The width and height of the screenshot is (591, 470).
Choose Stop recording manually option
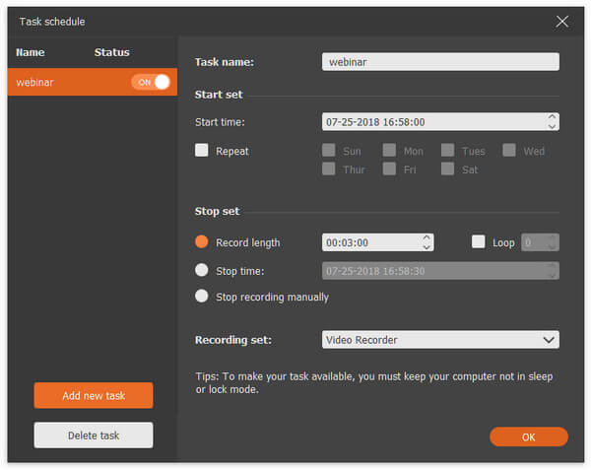202,297
